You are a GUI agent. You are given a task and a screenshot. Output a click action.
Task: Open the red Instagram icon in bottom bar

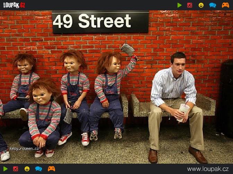click(x=16, y=169)
